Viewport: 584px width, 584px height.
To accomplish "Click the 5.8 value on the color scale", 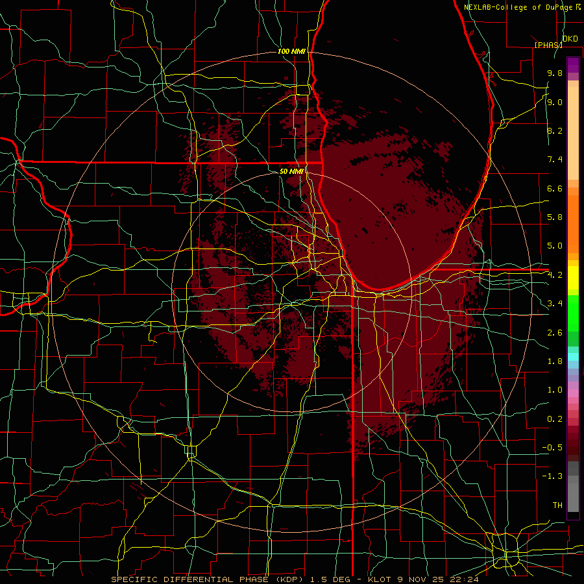I will [555, 217].
